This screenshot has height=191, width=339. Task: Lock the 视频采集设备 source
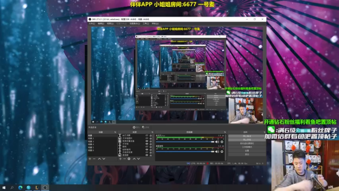click(151, 141)
